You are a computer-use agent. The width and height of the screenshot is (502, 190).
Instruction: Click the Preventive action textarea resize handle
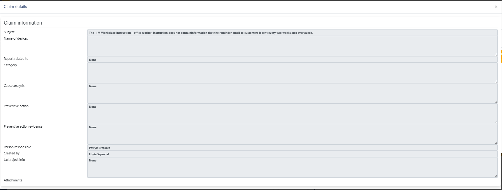[x=496, y=122]
